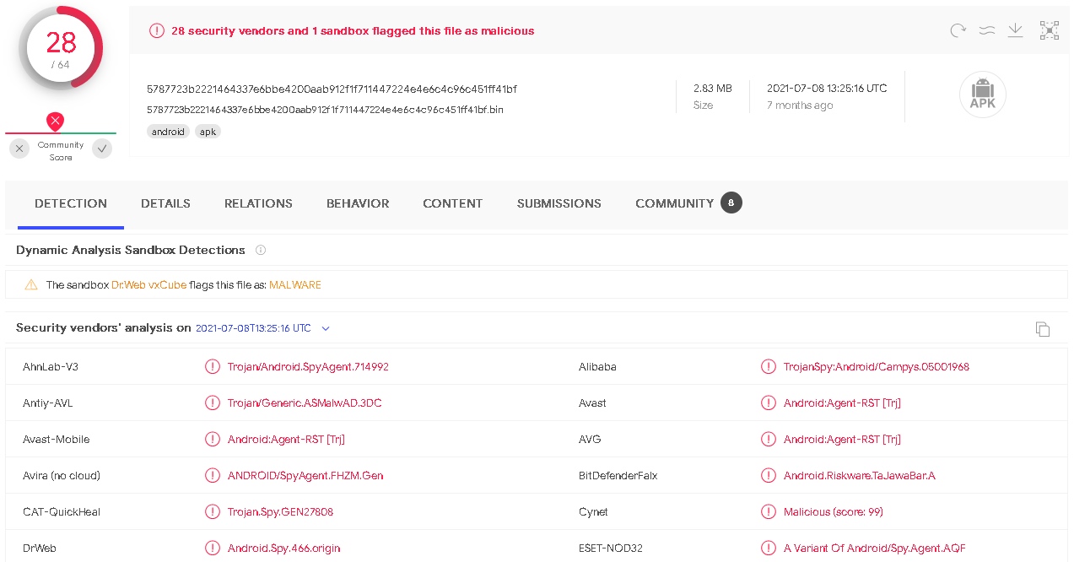Click the reanalyze file refresh icon
This screenshot has height=562, width=1074.
pos(958,31)
